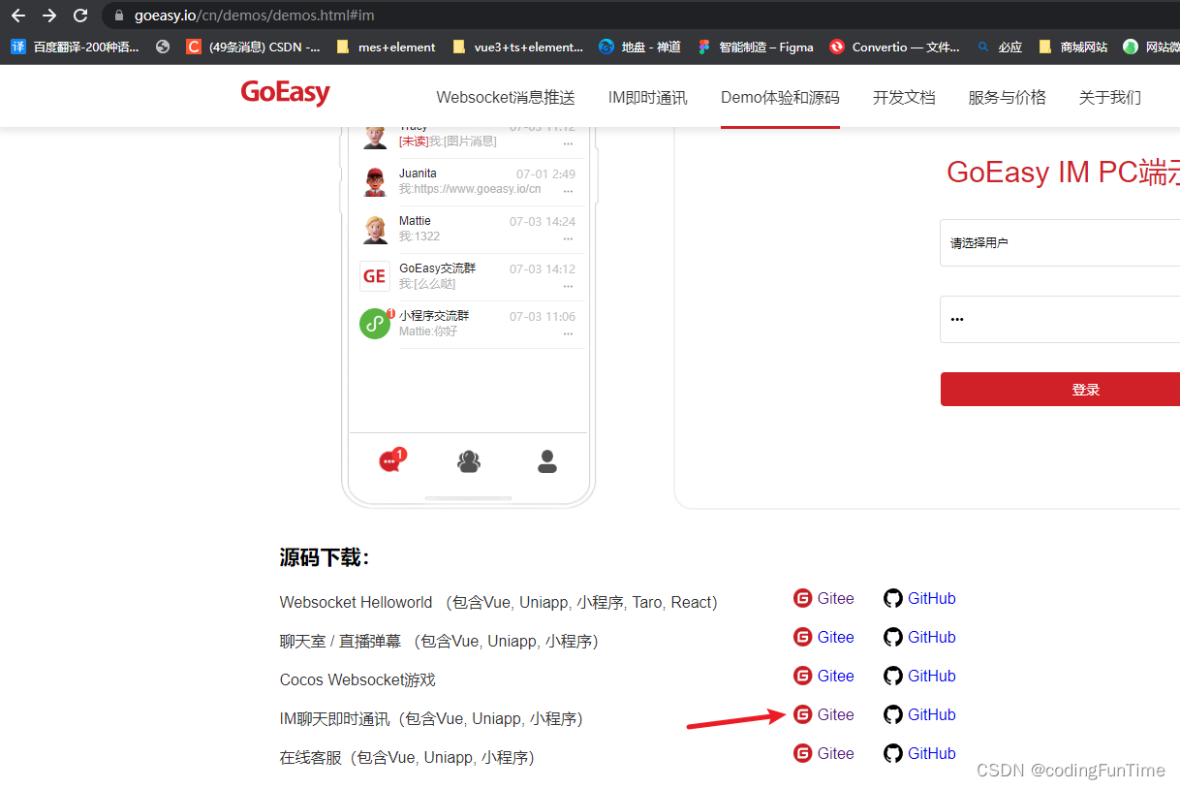Open the CSDN 49条消息 bookmark

pos(253,47)
